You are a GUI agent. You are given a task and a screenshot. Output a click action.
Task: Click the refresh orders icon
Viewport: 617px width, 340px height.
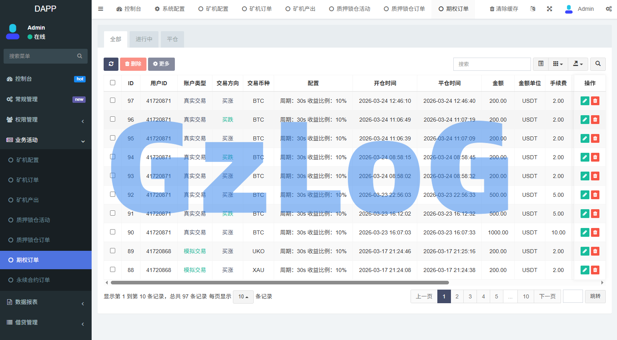[111, 64]
